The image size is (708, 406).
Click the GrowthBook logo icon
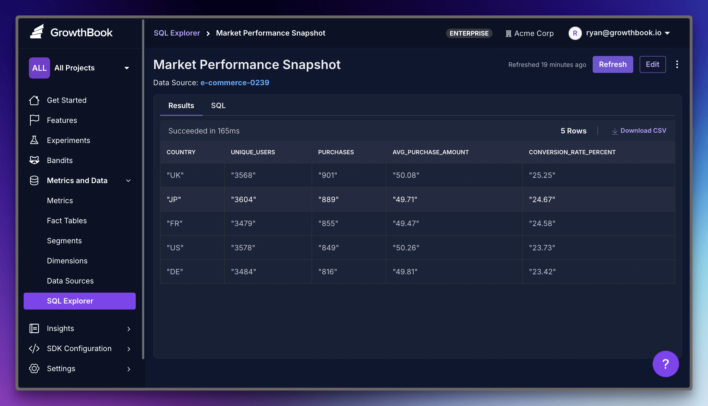(37, 32)
